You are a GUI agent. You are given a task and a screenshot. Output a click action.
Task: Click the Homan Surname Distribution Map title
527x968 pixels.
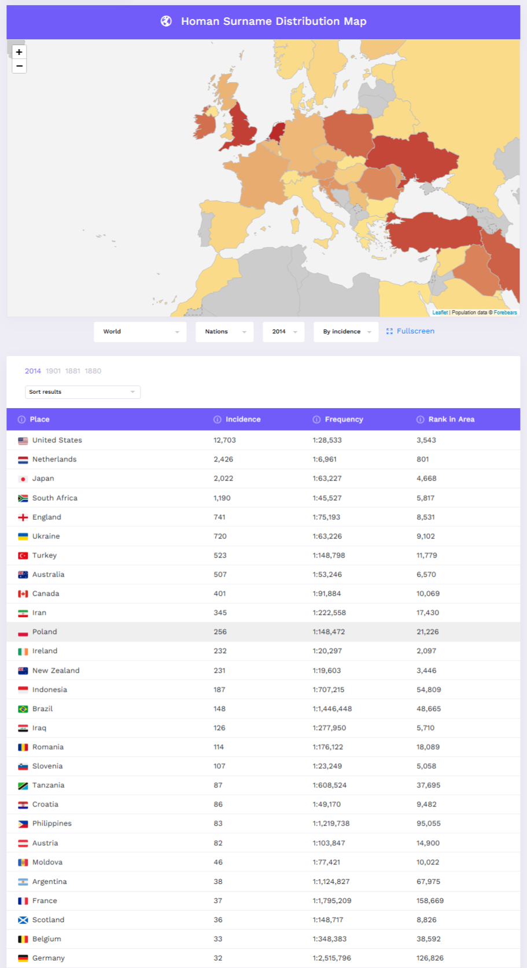(x=274, y=21)
